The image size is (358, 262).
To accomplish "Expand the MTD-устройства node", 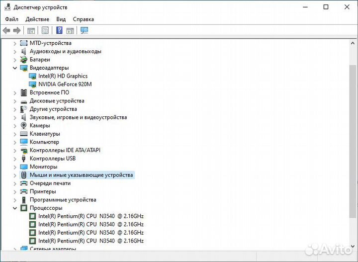I will [15, 43].
